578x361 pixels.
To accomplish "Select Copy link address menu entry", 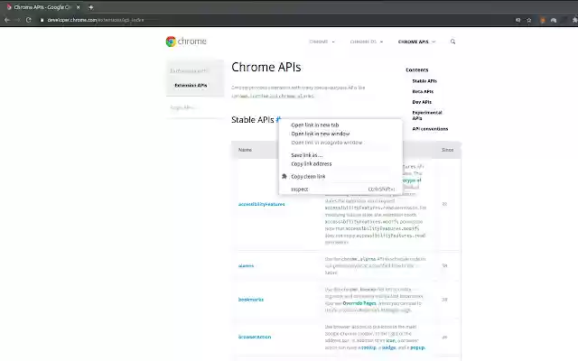I will coord(340,164).
